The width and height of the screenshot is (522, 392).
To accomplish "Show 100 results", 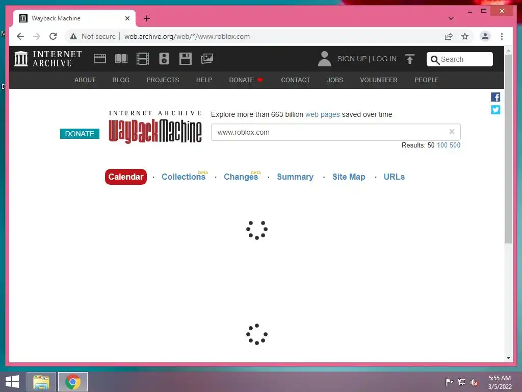I will (x=442, y=145).
